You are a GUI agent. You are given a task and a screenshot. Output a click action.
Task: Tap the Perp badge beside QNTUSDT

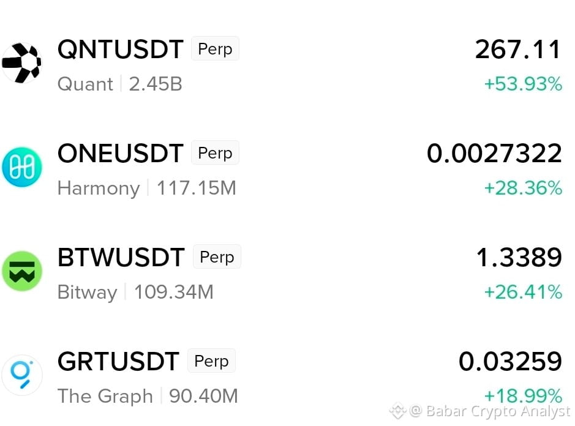215,49
